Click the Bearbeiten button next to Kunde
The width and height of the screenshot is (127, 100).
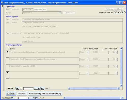[x=69, y=13]
